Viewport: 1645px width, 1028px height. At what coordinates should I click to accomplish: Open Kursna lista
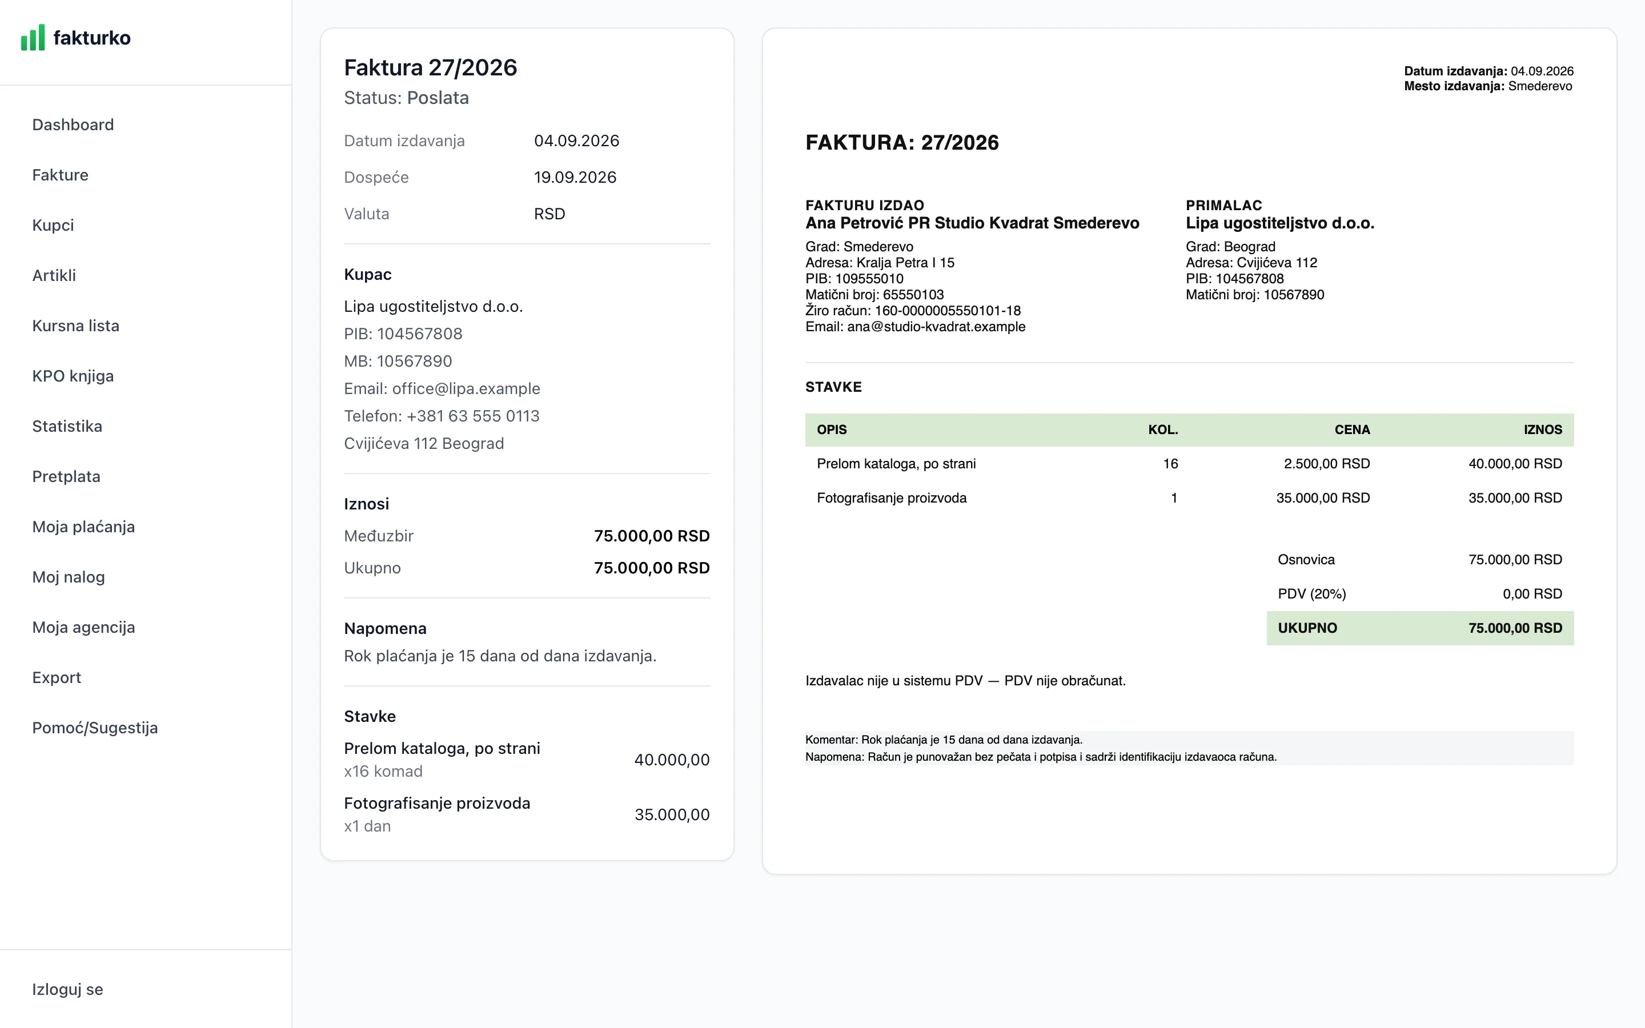click(x=75, y=326)
